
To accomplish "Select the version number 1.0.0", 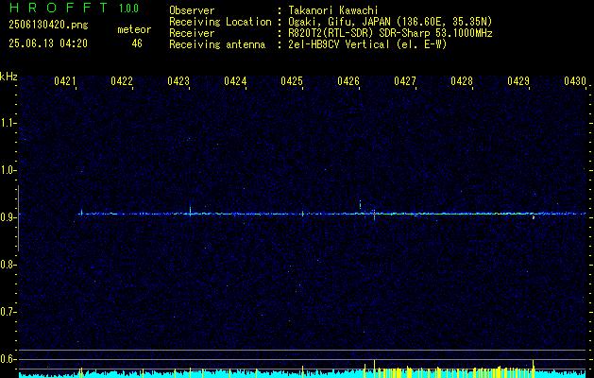I will (x=128, y=9).
